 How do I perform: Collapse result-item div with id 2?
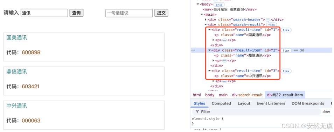[209, 50]
